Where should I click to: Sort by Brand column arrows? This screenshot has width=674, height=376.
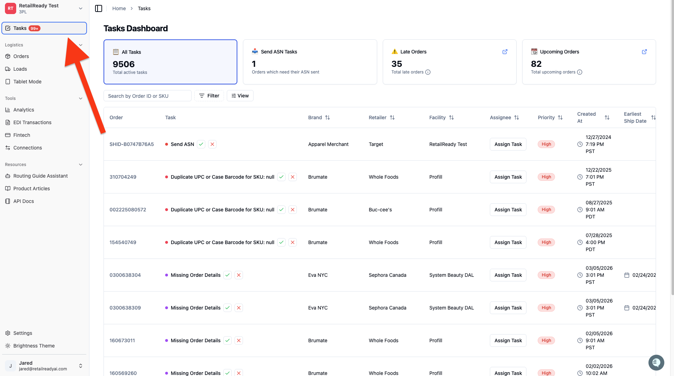pyautogui.click(x=327, y=117)
